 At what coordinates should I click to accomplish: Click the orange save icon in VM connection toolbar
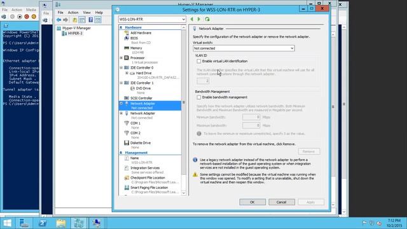34,17
